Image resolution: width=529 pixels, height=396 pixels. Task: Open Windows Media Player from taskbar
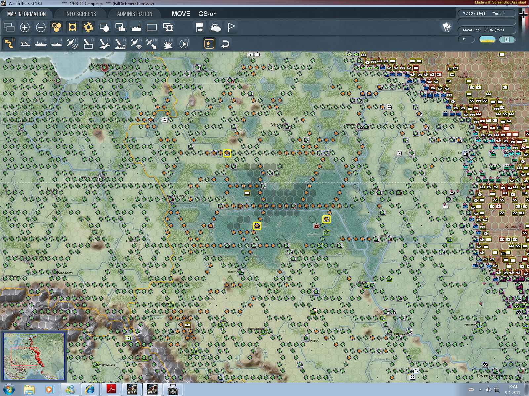coord(49,390)
